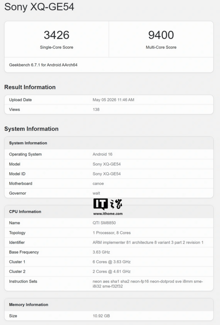This screenshot has height=325, width=220.
Task: Click the IT Home watermark logo
Action: (x=108, y=204)
